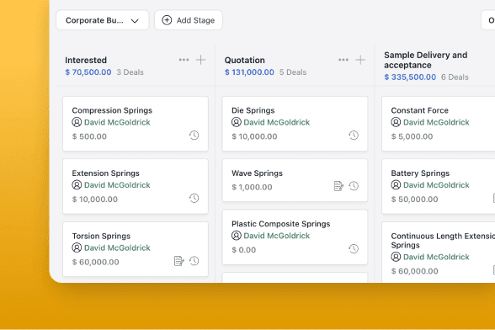The width and height of the screenshot is (495, 330).
Task: Open David McGoldrick link on Continuous Length Extension card
Action: [436, 257]
